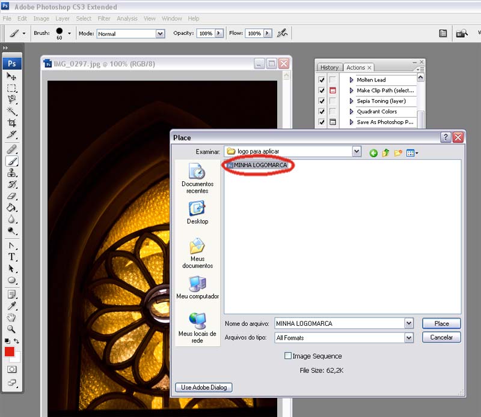Select the Move tool
Viewport: 481px width, 417px height.
[x=11, y=77]
